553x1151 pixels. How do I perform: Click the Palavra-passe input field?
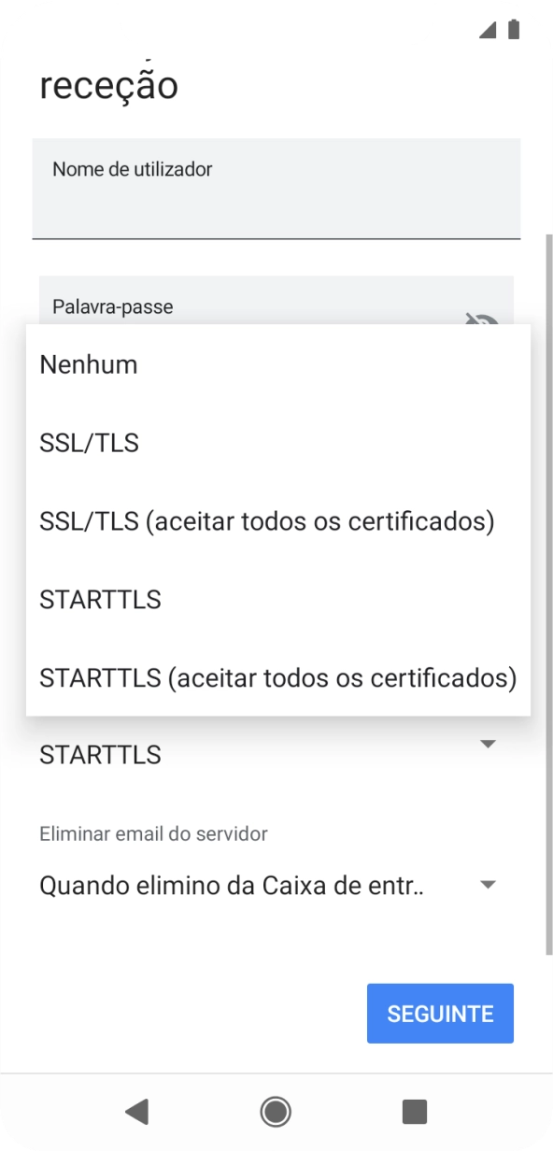point(234,306)
